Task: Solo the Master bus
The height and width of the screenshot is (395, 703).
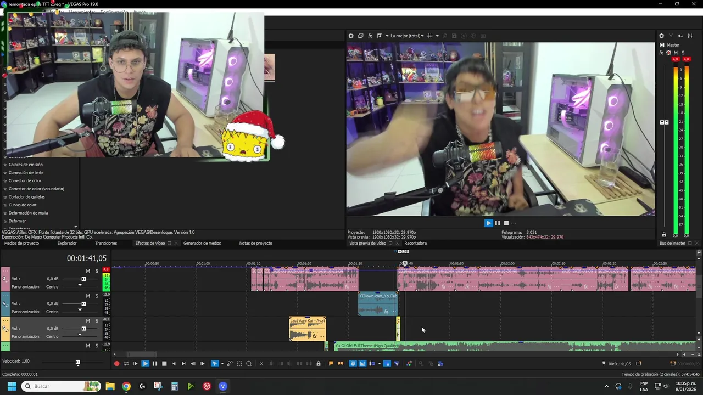Action: pos(683,53)
